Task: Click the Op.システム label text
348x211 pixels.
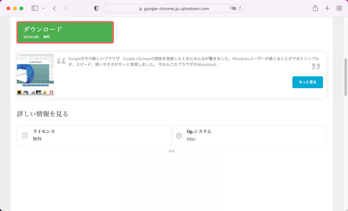Action: (x=199, y=131)
